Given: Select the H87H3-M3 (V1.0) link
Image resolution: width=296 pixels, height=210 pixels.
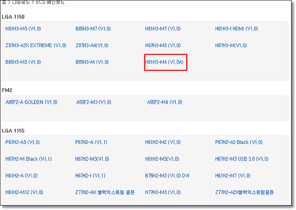Looking at the screenshot, I should click(163, 46).
